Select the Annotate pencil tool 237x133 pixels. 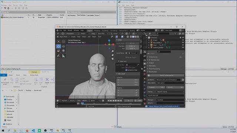59,56
